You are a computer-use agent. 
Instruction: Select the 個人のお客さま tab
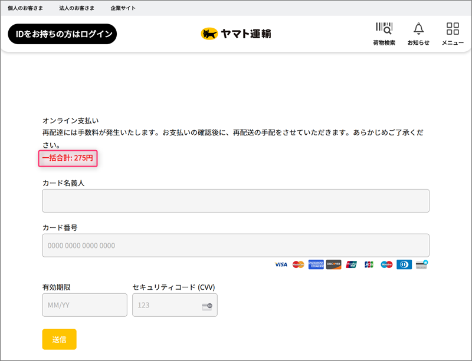pos(25,8)
